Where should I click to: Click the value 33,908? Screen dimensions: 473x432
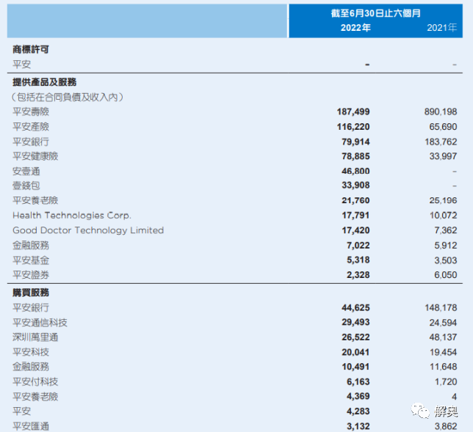tap(355, 185)
